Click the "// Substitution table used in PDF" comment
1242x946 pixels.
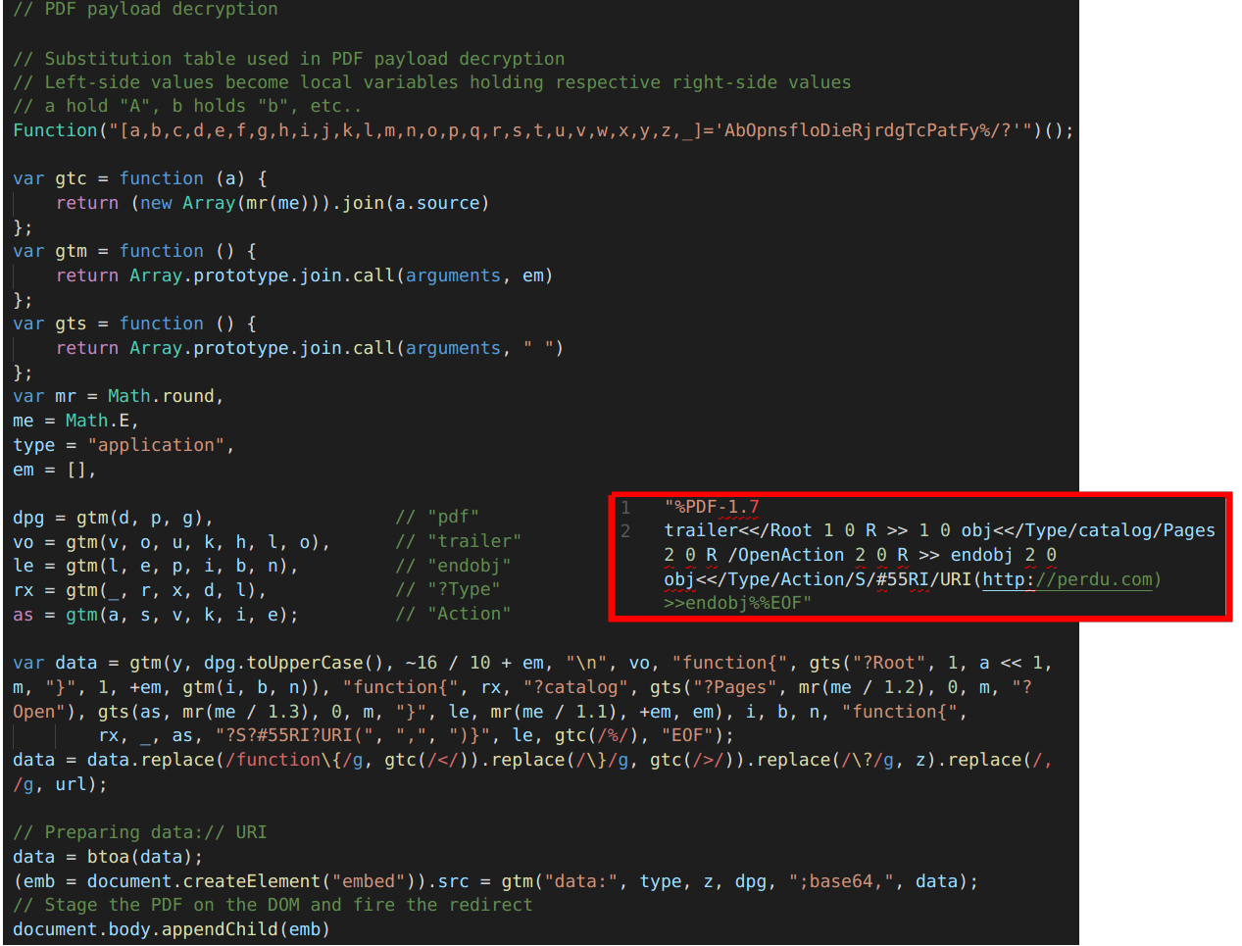click(x=288, y=59)
